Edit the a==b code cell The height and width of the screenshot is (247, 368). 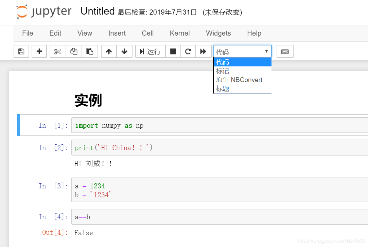(x=220, y=217)
